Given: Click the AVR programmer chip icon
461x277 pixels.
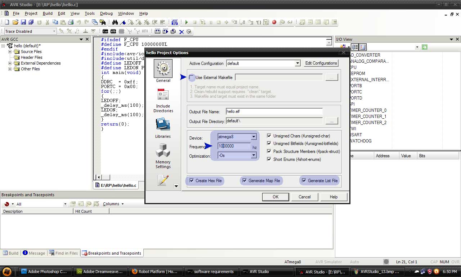Looking at the screenshot, I should click(113, 31).
